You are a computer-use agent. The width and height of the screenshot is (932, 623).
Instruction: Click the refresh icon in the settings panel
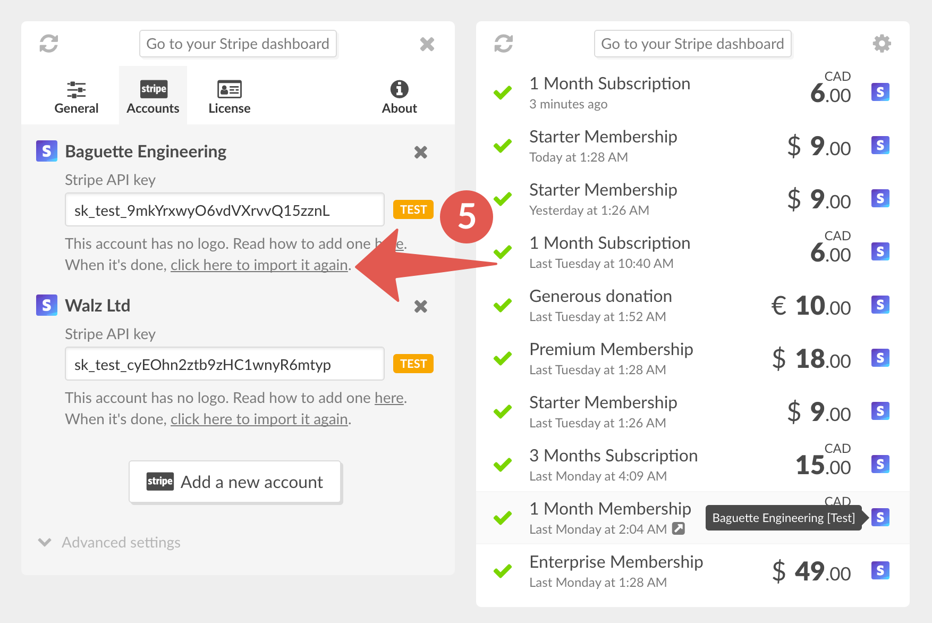pyautogui.click(x=49, y=44)
